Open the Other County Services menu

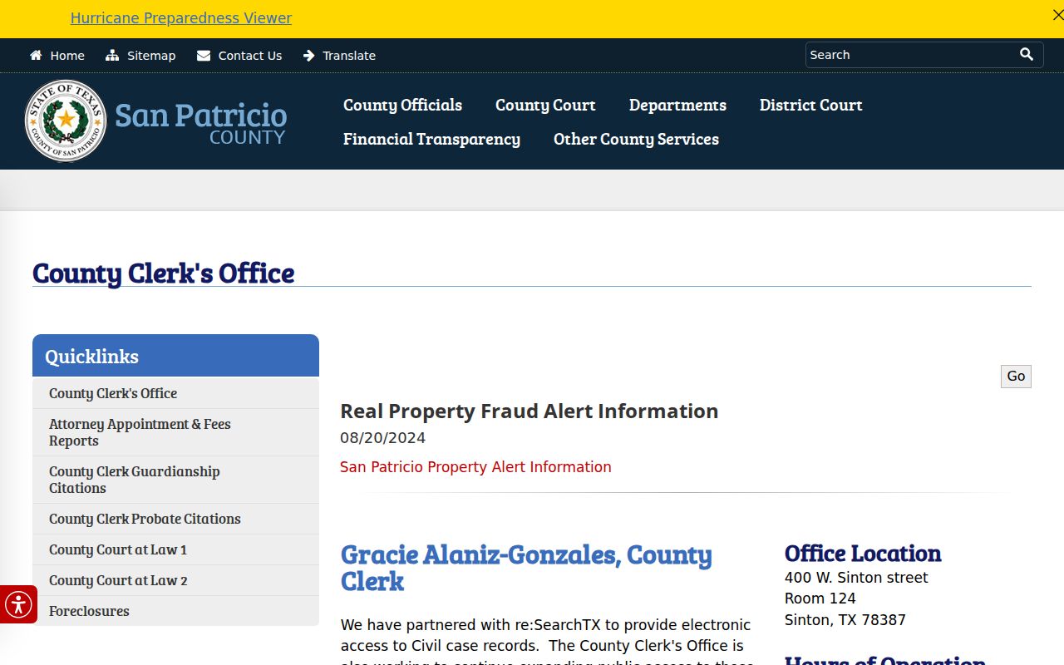click(x=636, y=139)
